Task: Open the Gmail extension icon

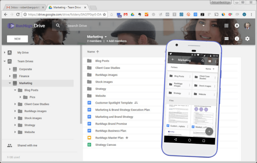Action: tap(125, 14)
